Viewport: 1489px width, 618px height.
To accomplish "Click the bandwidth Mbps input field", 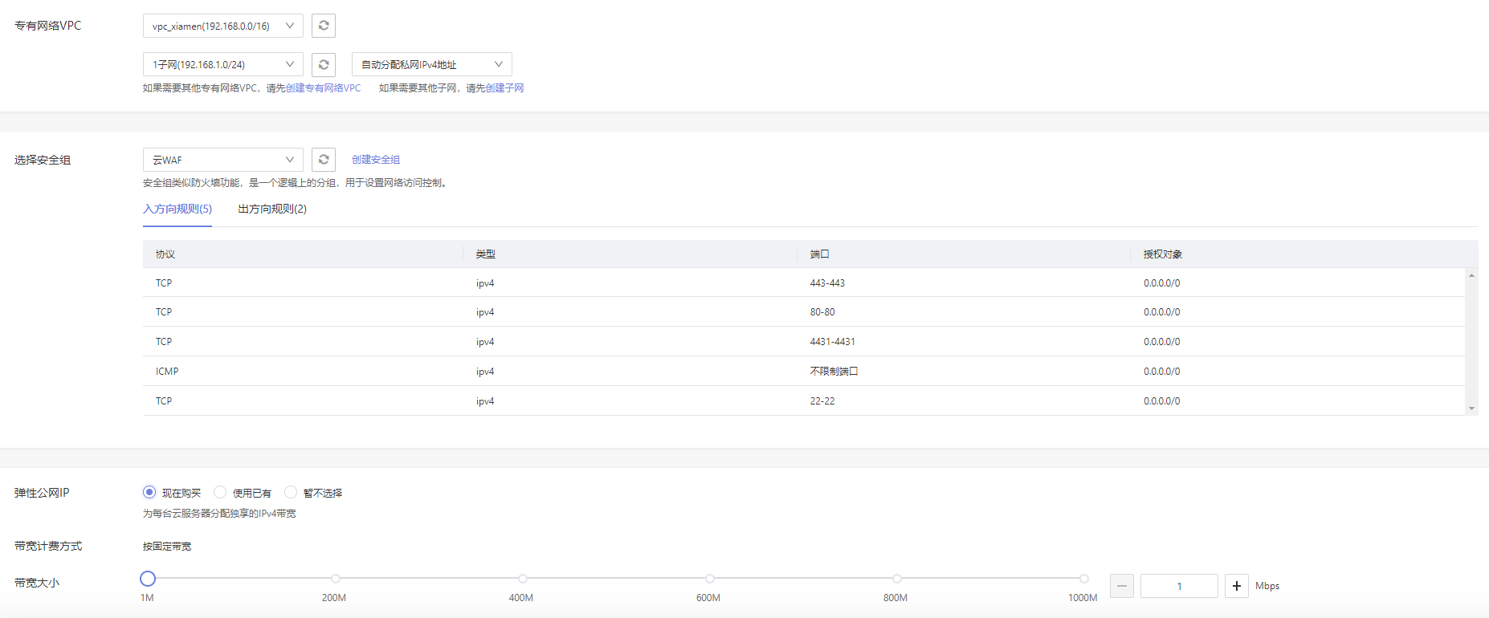I will pos(1179,586).
